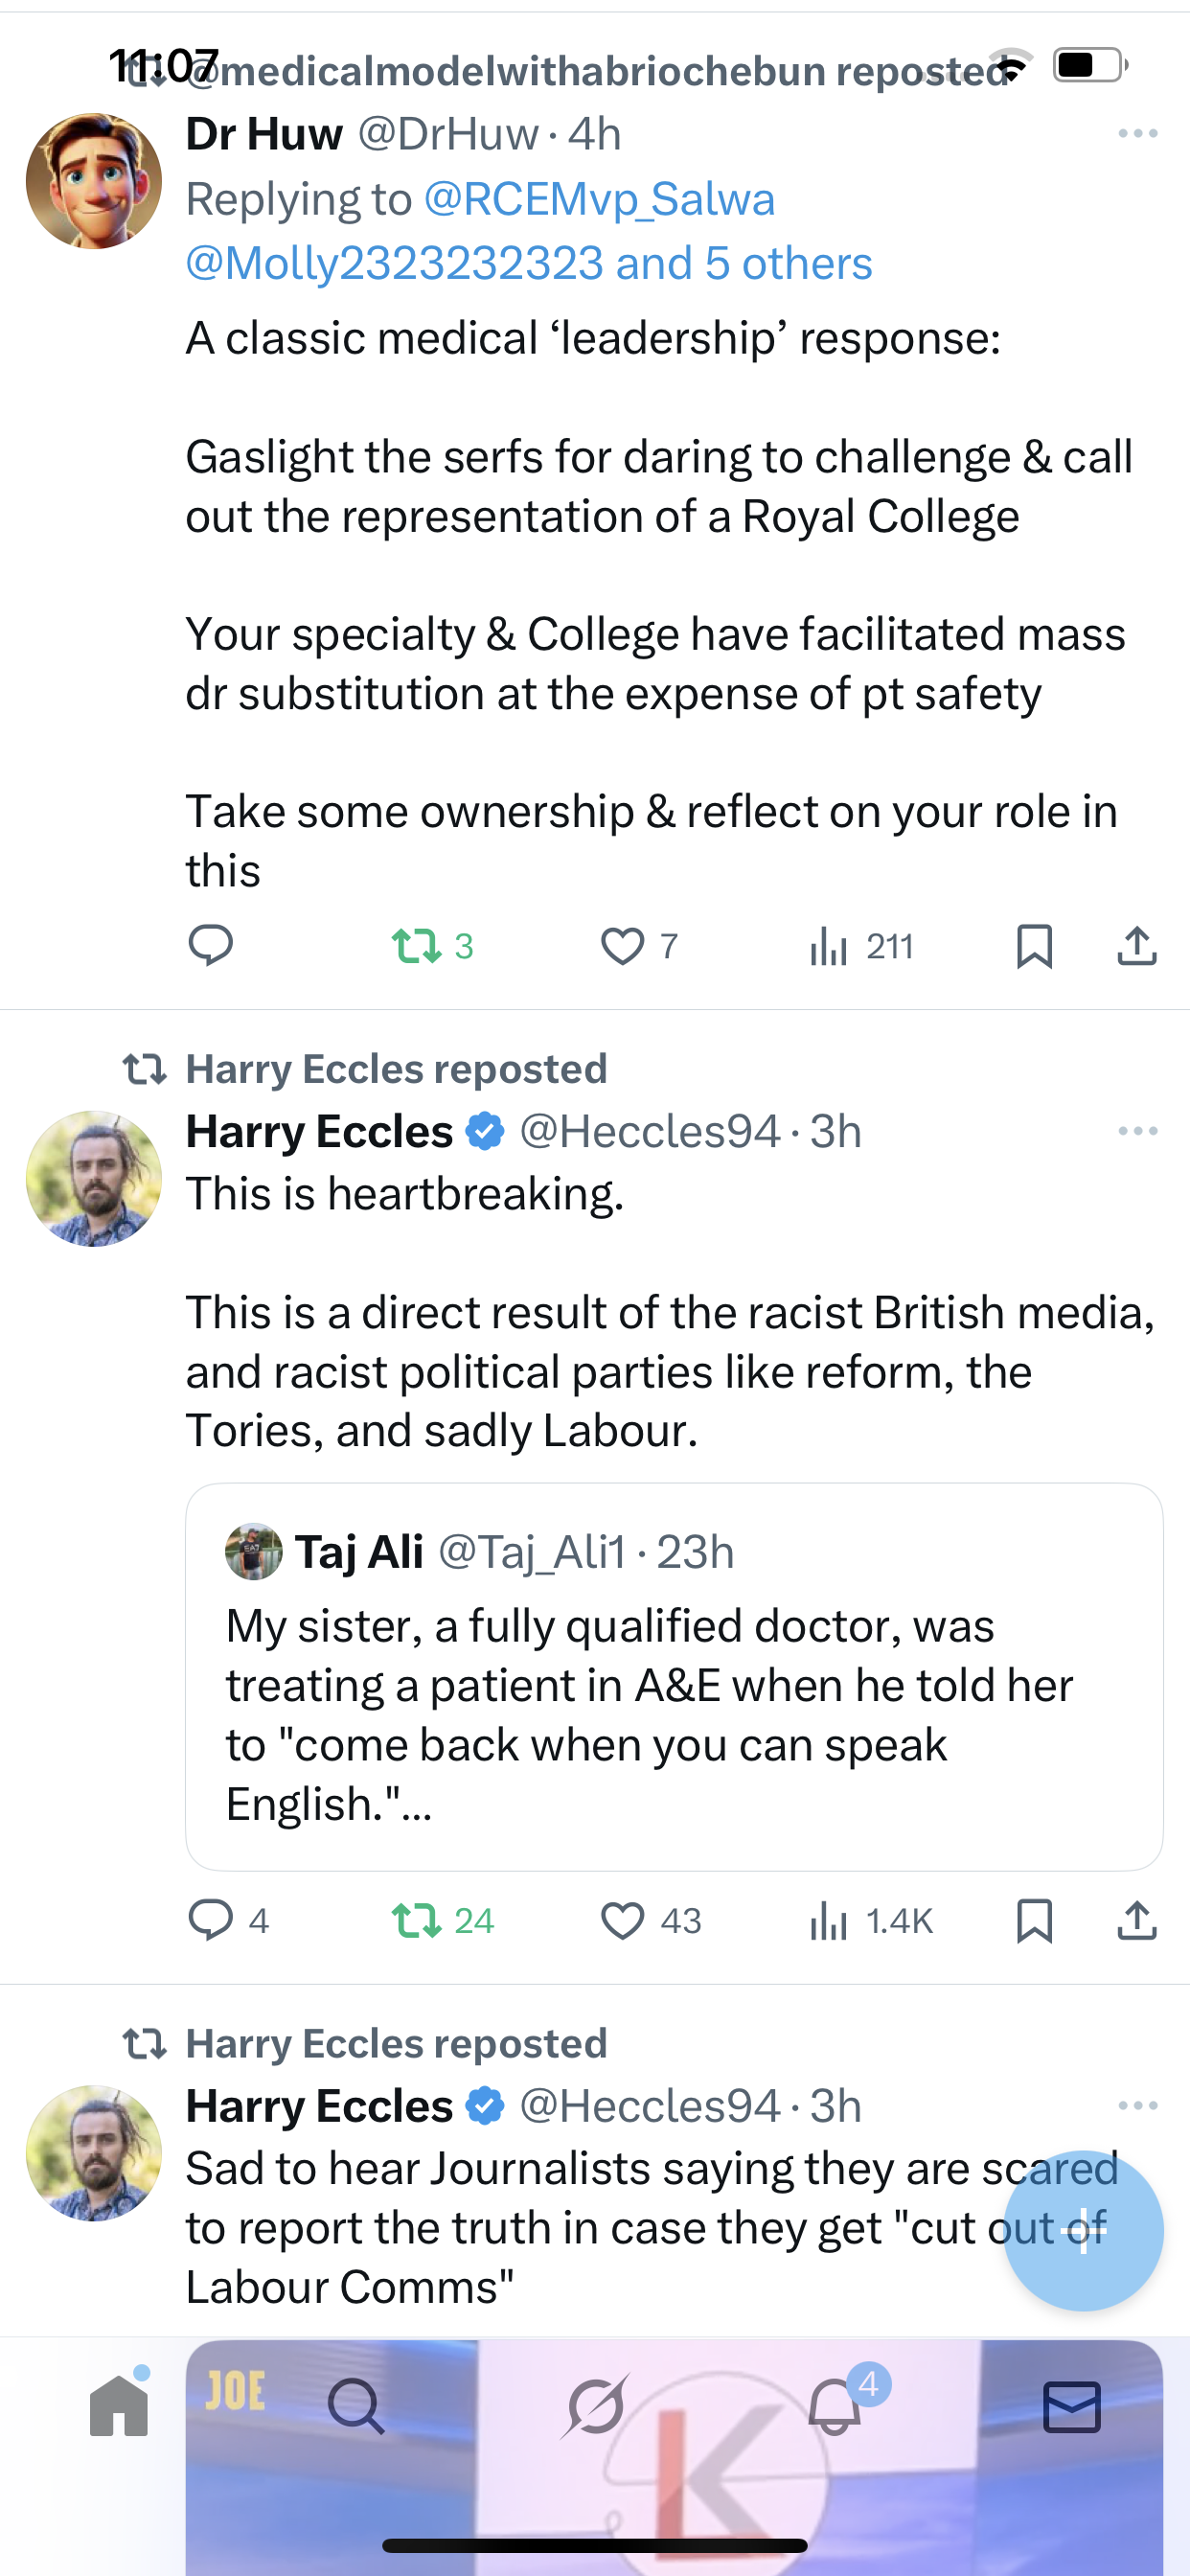This screenshot has width=1190, height=2576.
Task: Open more options on Dr Huw's tweet
Action: [x=1137, y=133]
